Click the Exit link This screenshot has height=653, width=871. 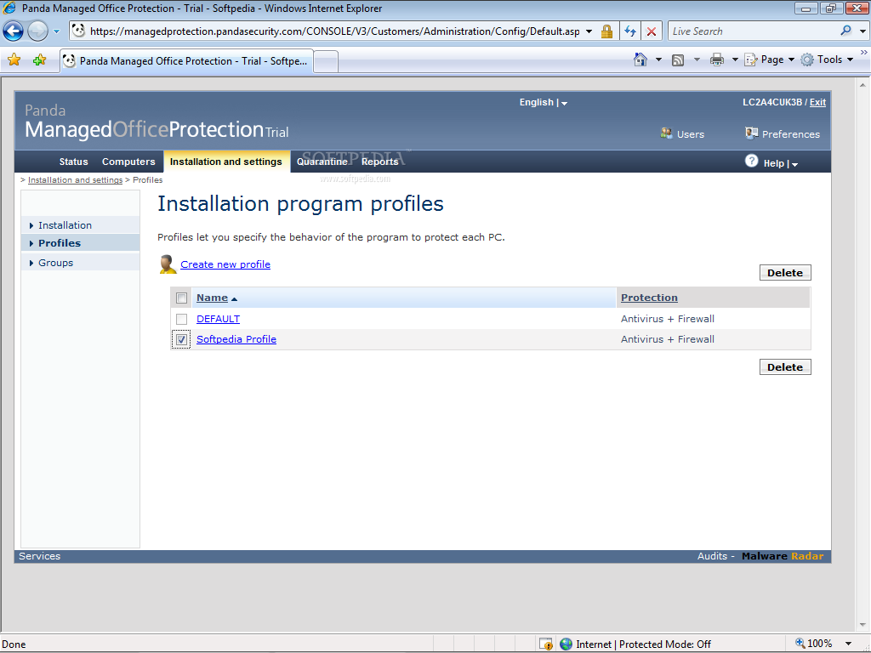(817, 102)
